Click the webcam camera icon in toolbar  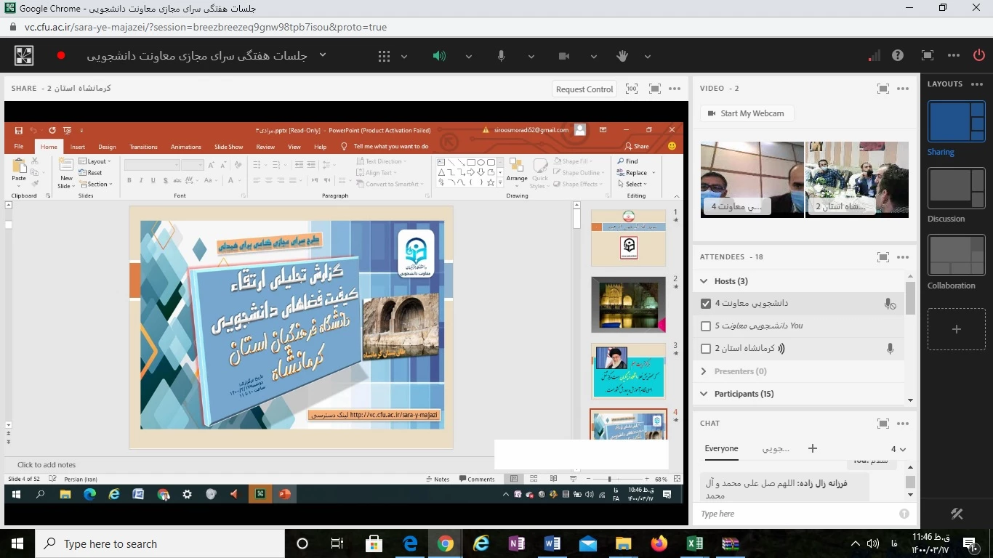tap(564, 56)
